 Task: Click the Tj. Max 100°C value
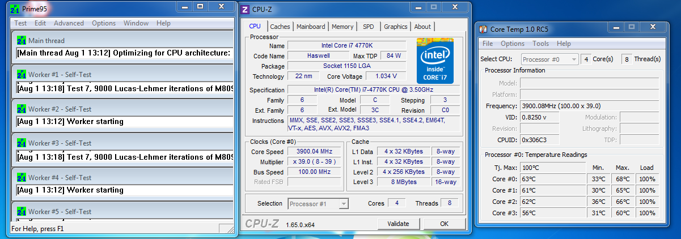point(553,168)
